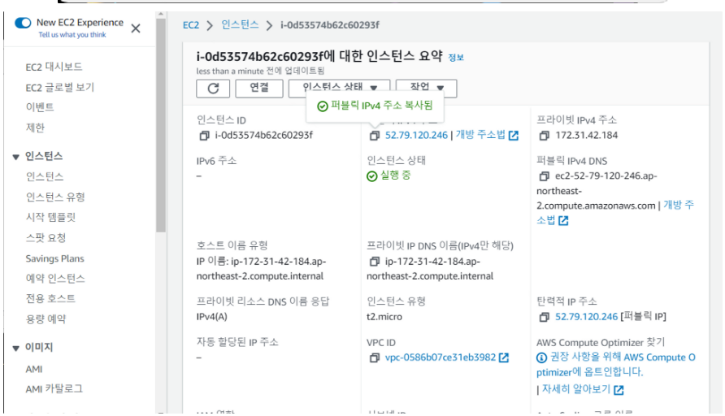This screenshot has width=725, height=416.
Task: Click the 실행 중 status check icon
Action: 371,176
